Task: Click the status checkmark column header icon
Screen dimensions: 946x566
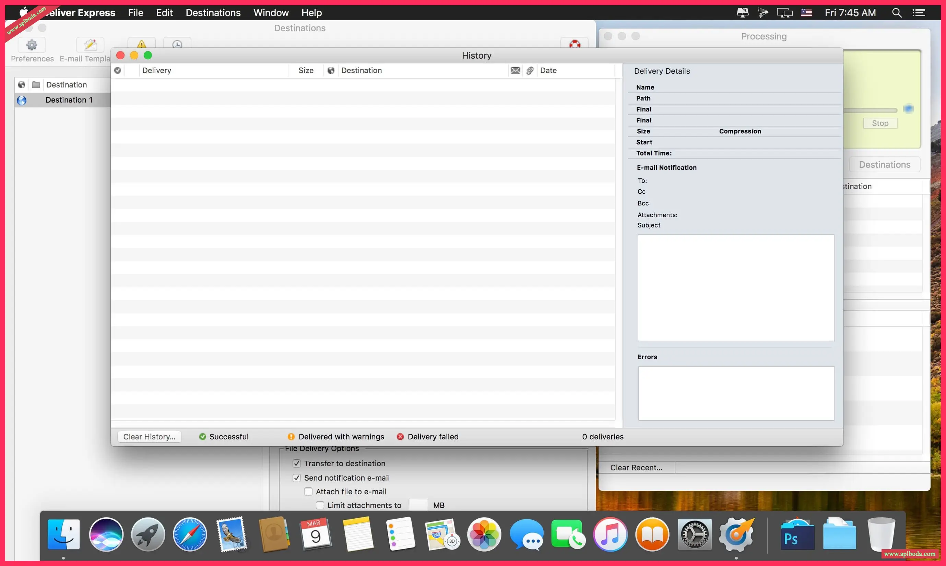Action: 118,71
